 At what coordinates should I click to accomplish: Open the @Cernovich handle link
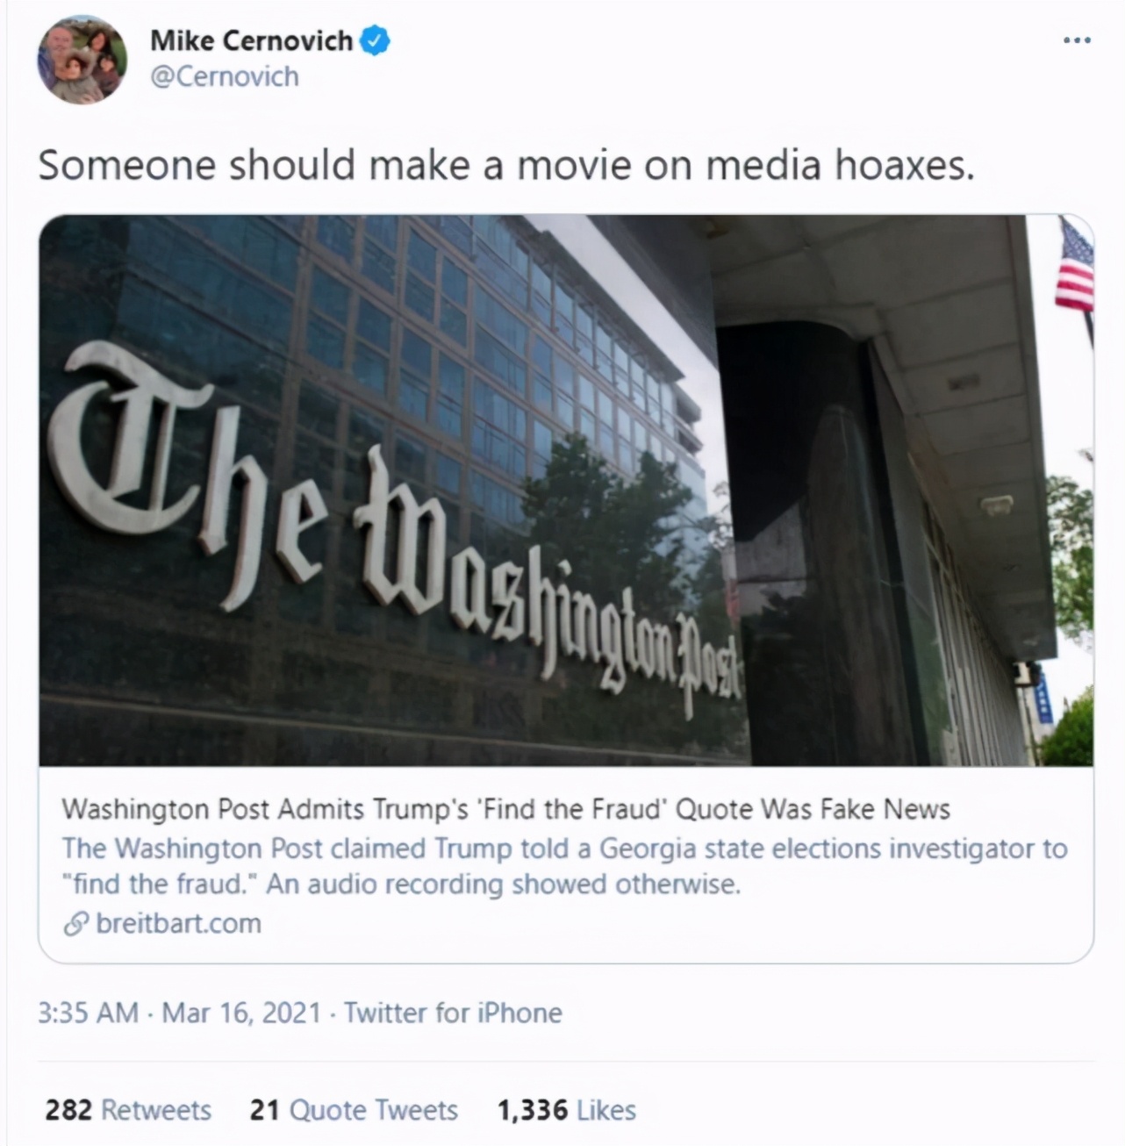[x=225, y=77]
